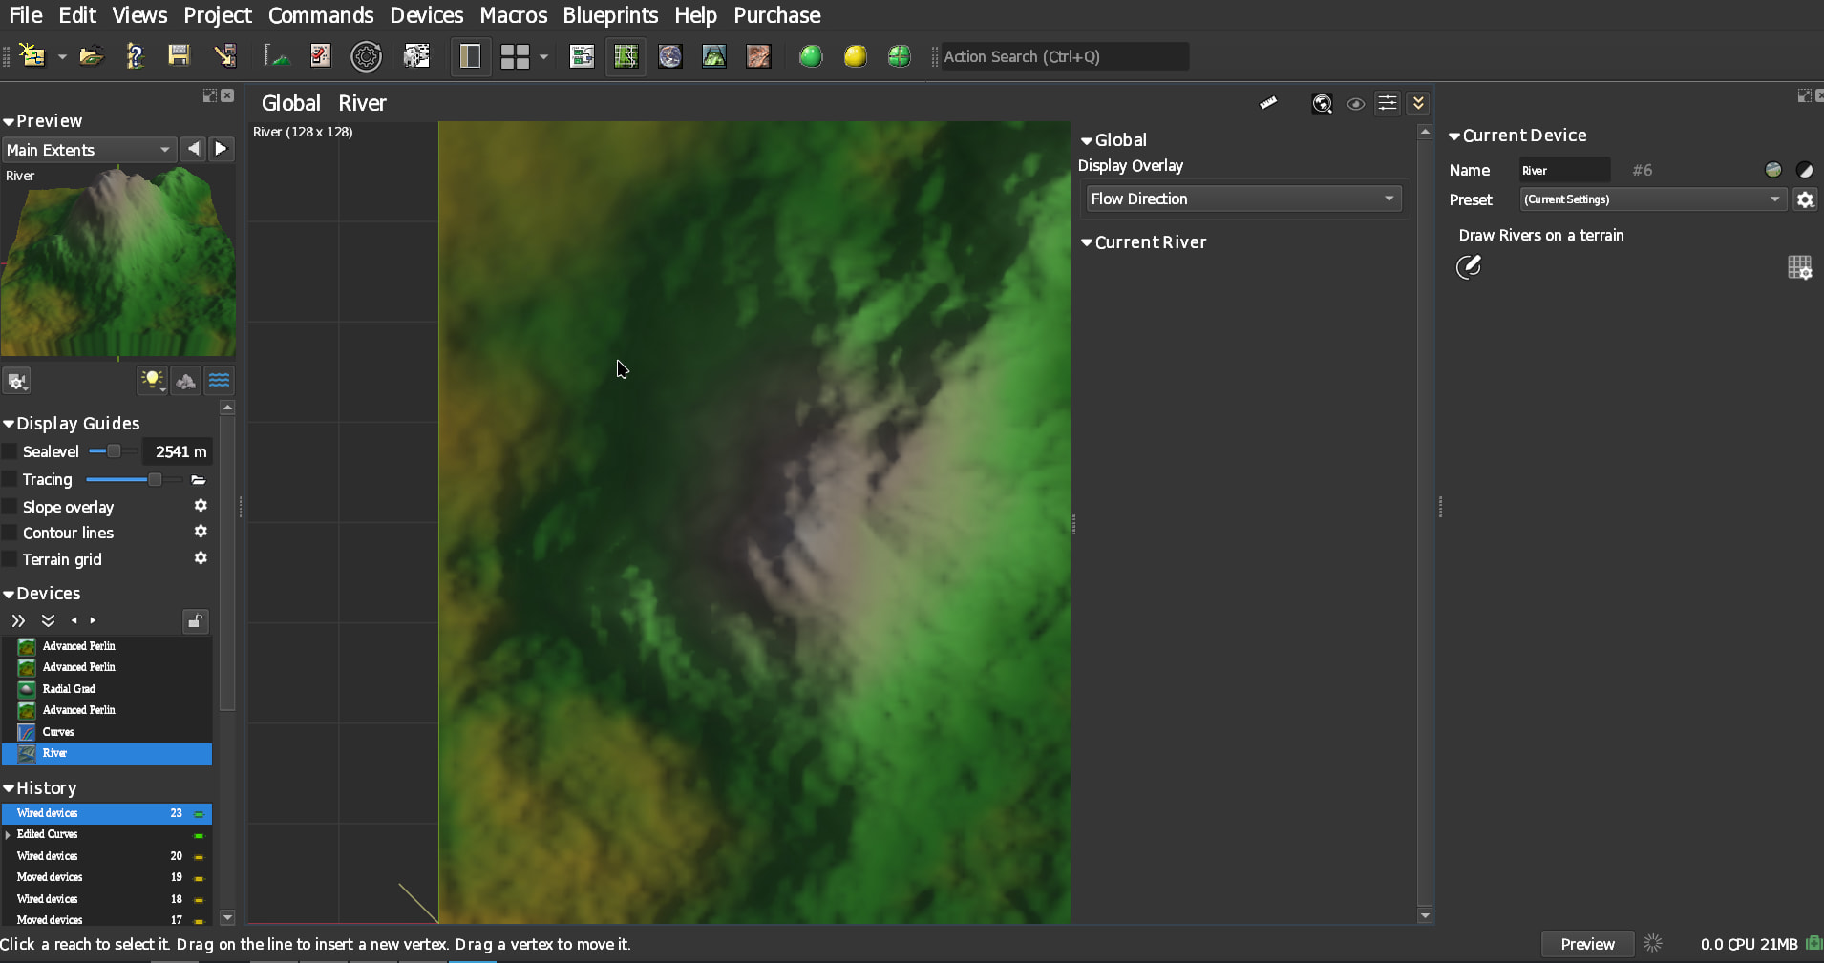Click the save floppy disk icon
The image size is (1824, 963).
(179, 55)
